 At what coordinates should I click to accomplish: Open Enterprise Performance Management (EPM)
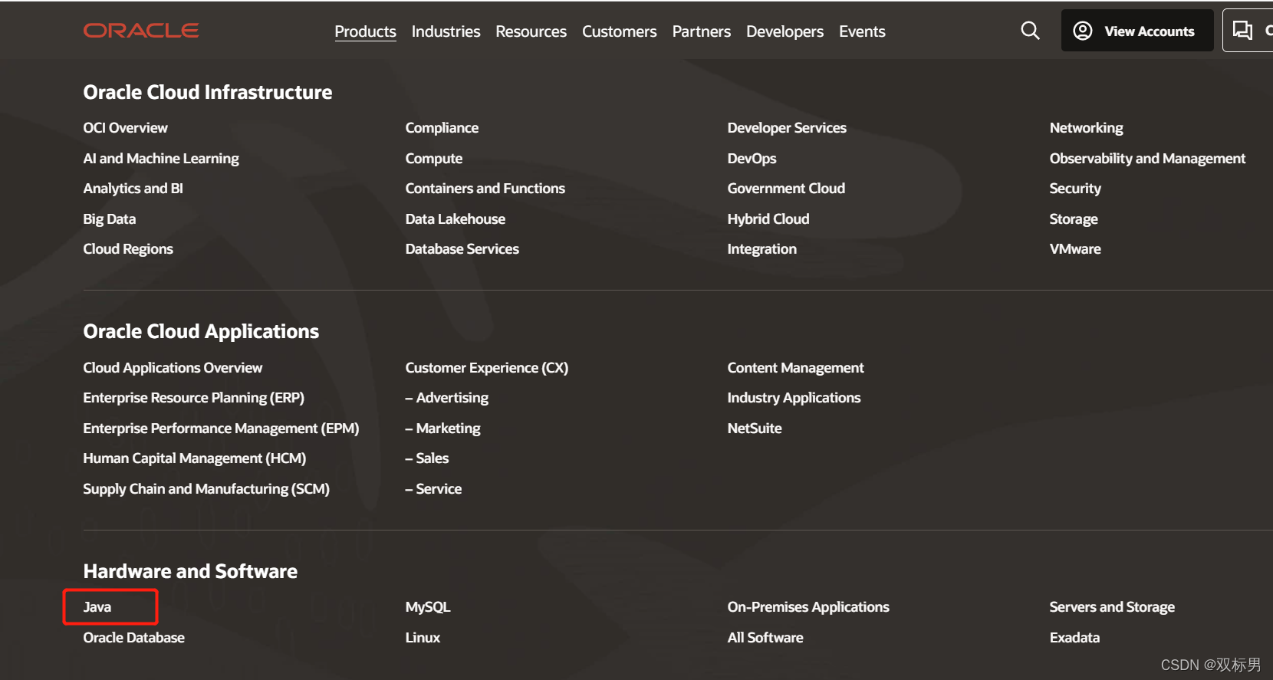(221, 429)
